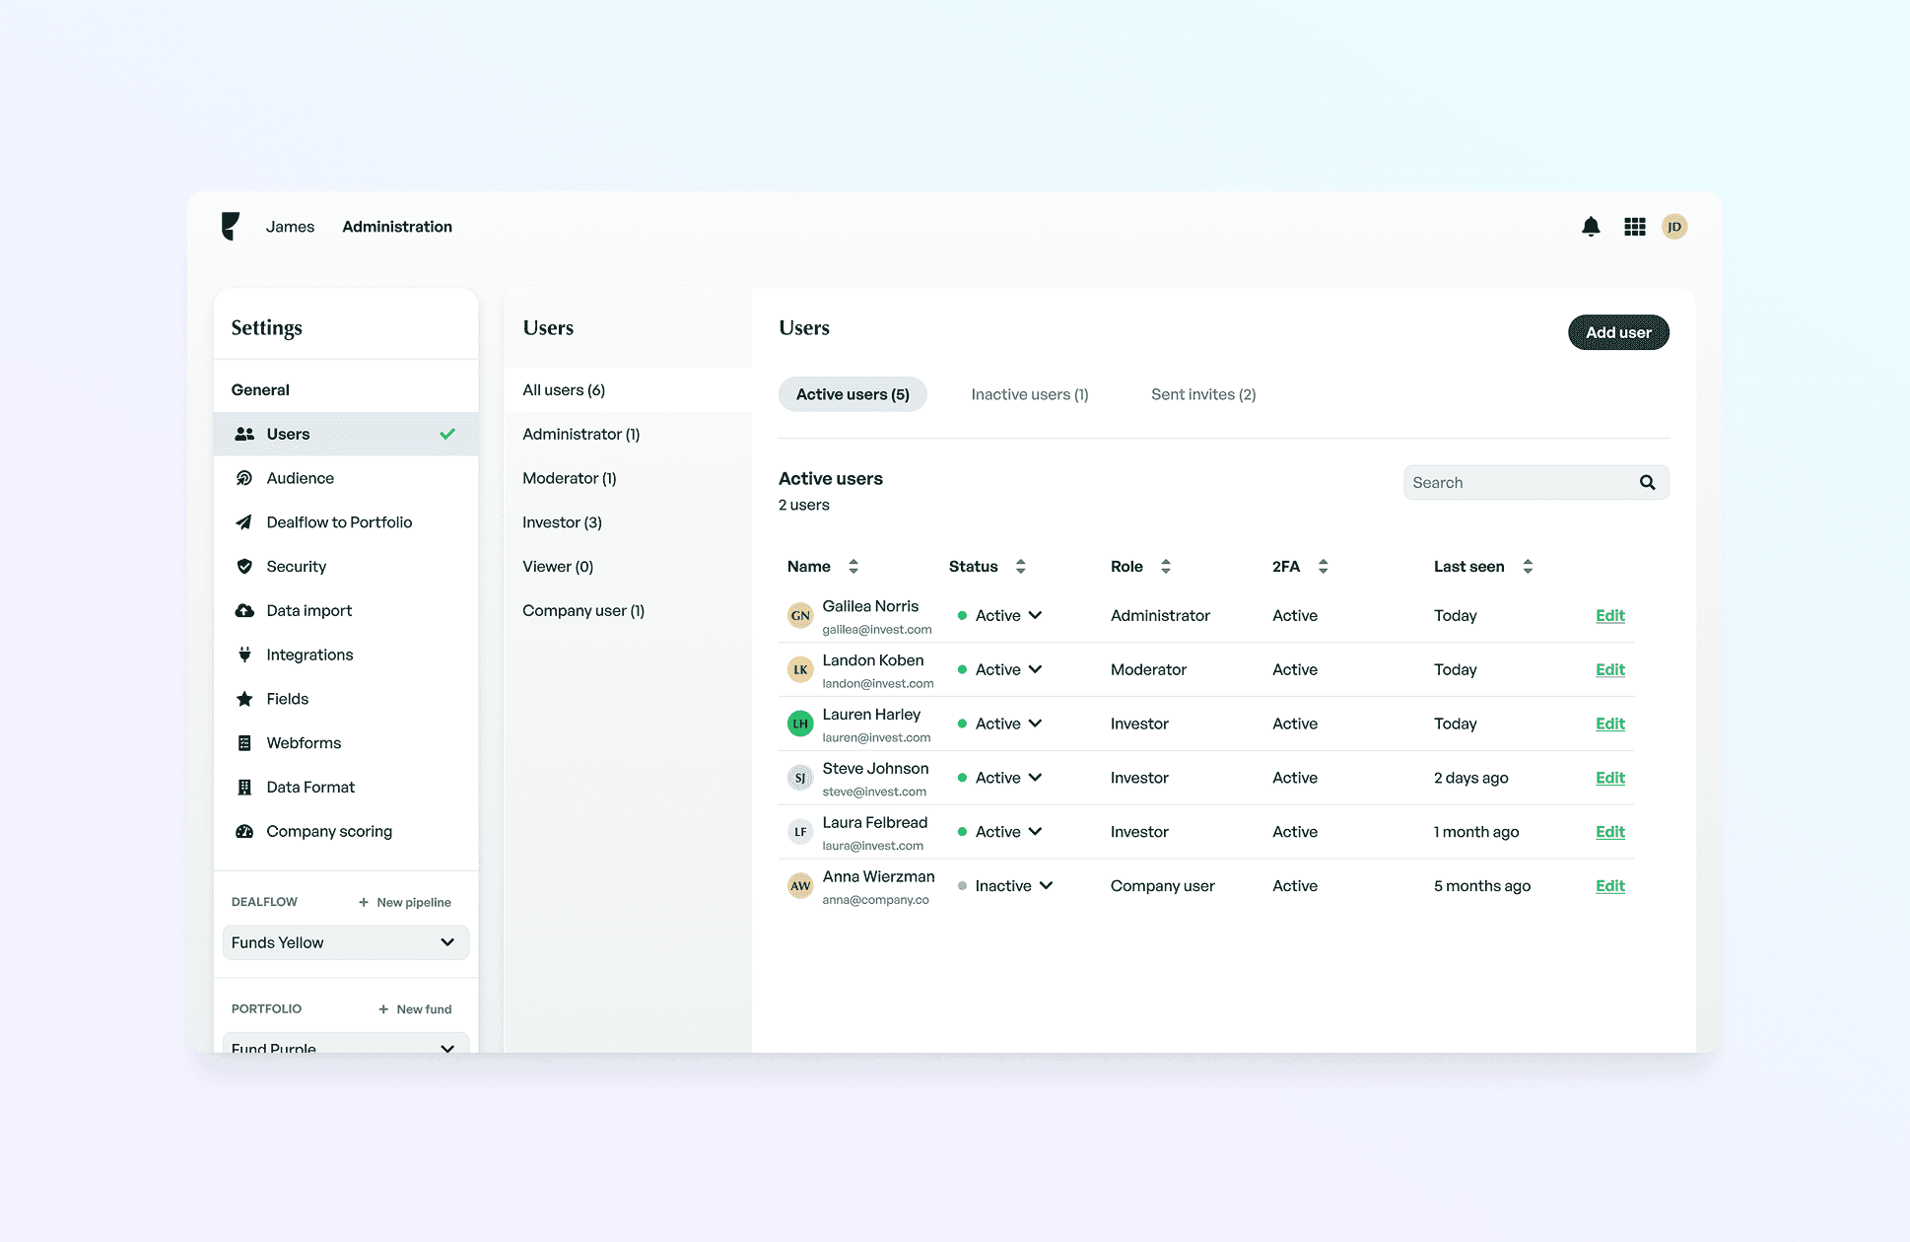Click the app logo in header

coord(230,226)
